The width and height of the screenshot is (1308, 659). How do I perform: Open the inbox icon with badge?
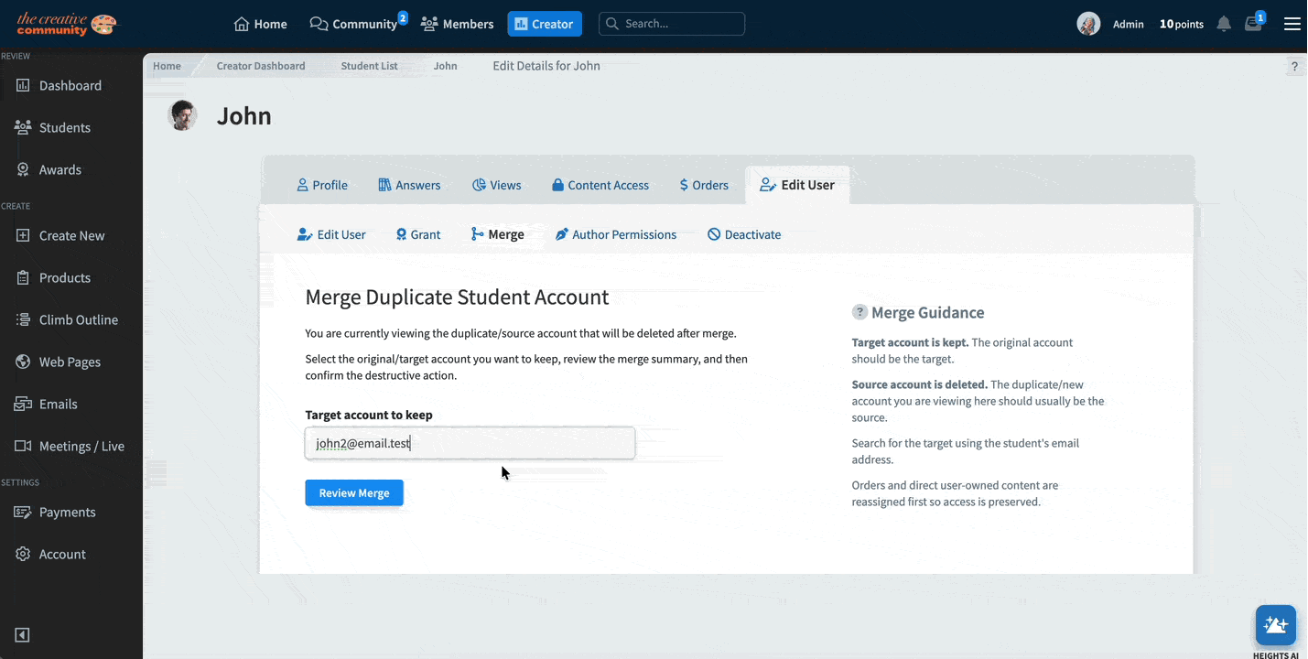(1254, 23)
